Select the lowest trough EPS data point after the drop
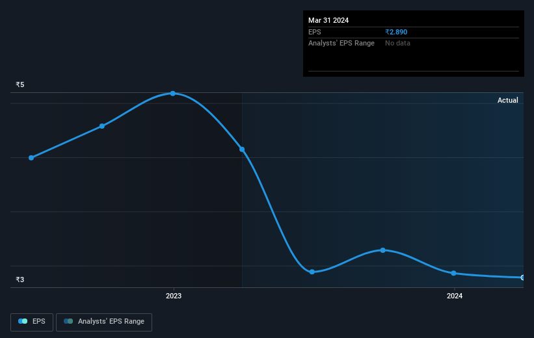This screenshot has height=338, width=534. (312, 272)
